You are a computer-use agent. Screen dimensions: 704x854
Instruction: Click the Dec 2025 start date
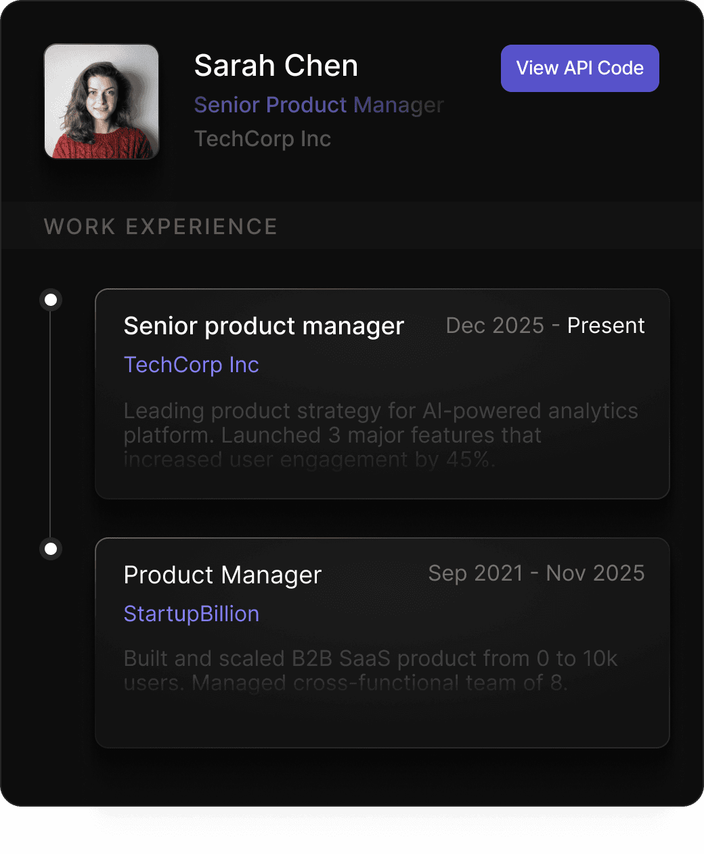[x=495, y=325]
